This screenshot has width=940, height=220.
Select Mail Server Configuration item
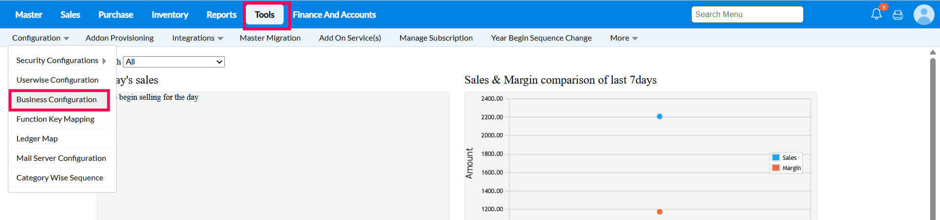(x=61, y=158)
